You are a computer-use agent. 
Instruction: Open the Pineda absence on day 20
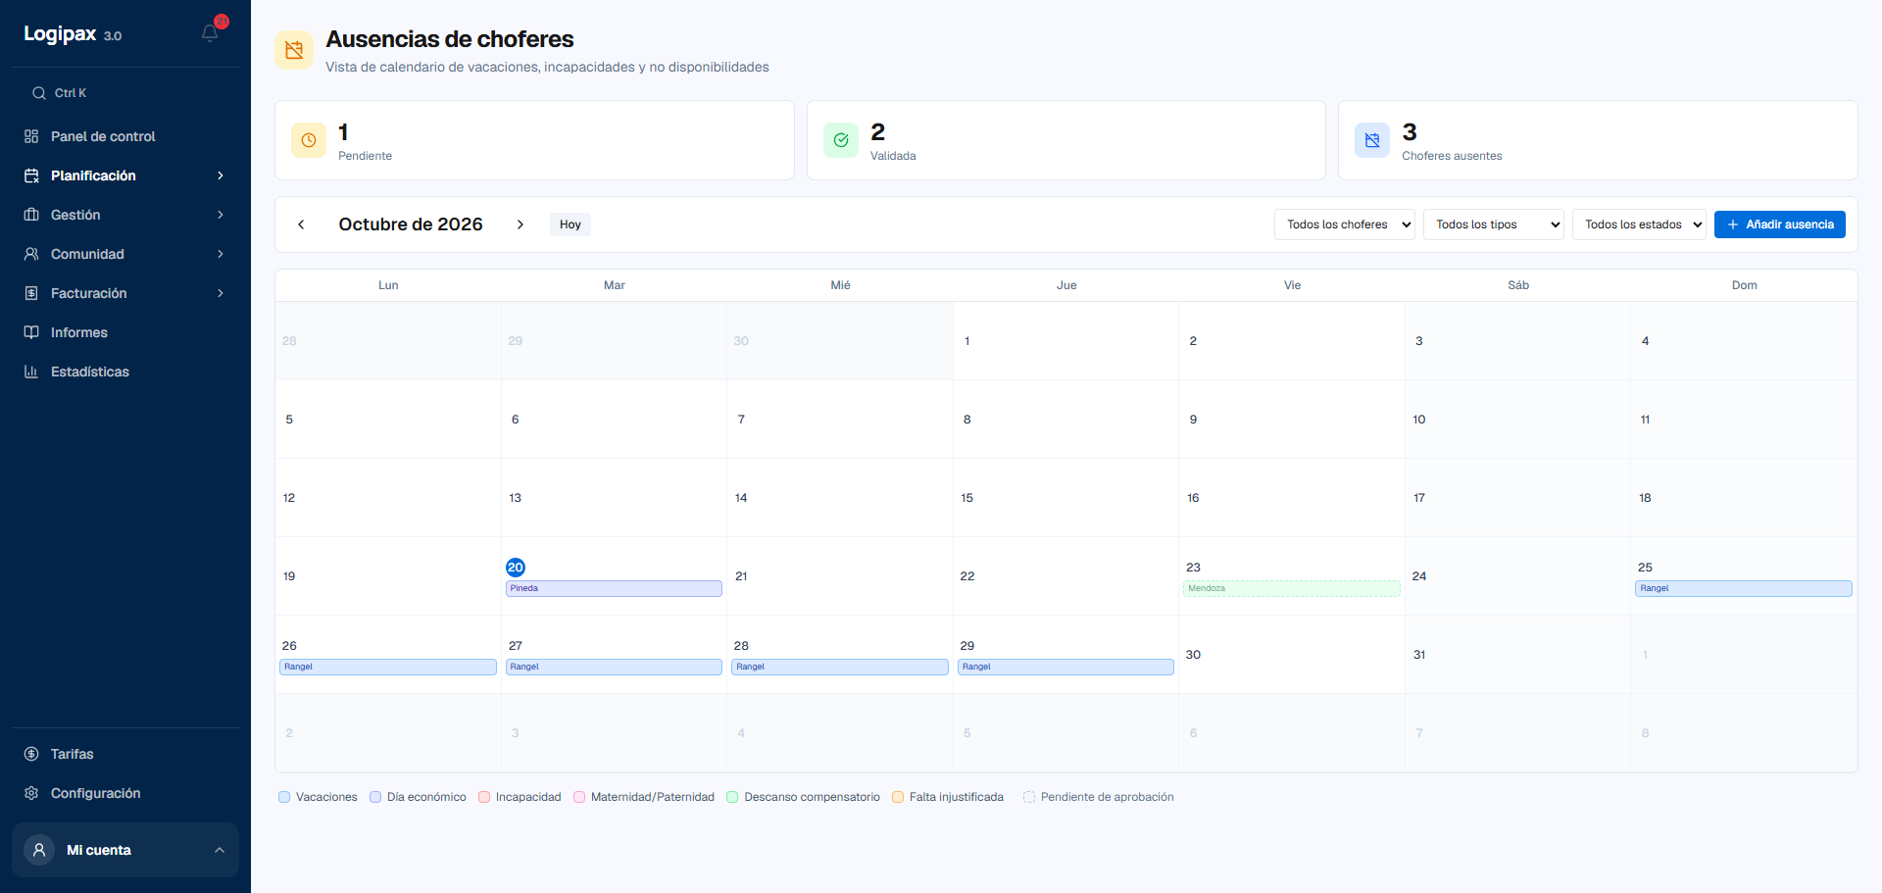coord(614,588)
